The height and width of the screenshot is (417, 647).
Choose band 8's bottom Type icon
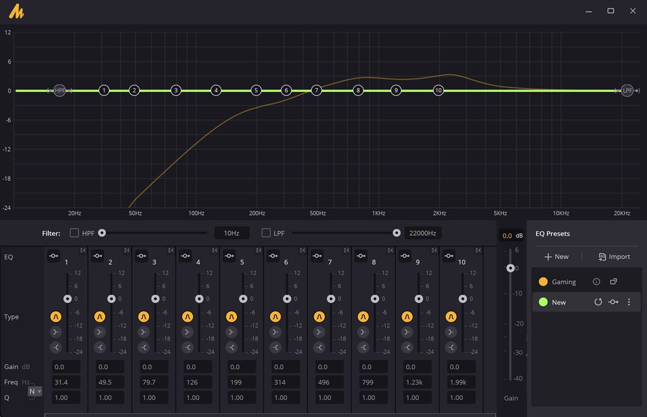click(363, 347)
